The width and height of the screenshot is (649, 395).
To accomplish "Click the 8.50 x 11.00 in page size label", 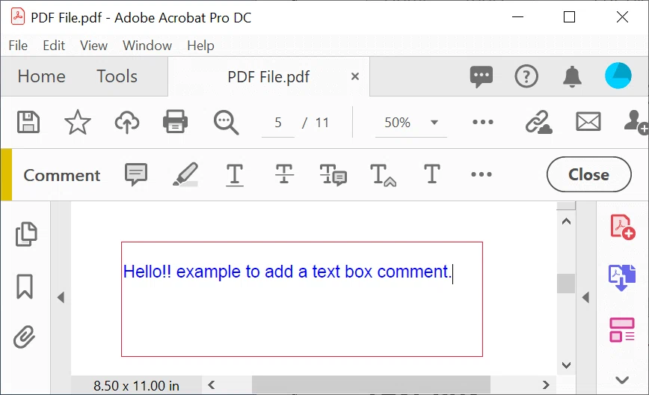I will pyautogui.click(x=136, y=386).
